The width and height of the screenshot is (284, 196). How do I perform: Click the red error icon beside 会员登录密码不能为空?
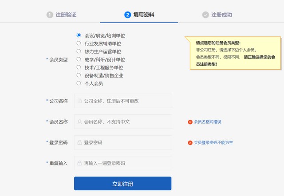[190, 143]
